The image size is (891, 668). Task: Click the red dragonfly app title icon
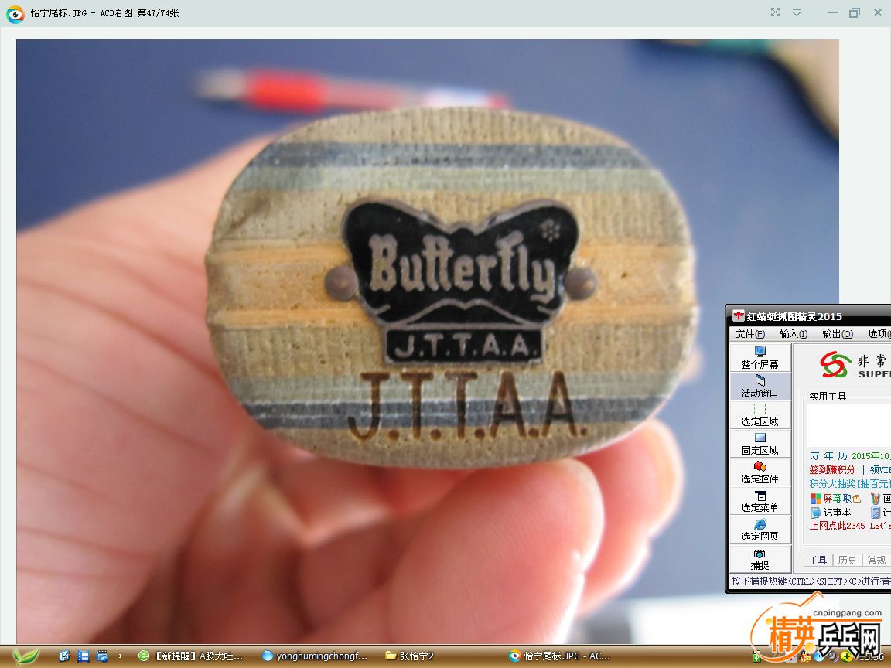(738, 315)
